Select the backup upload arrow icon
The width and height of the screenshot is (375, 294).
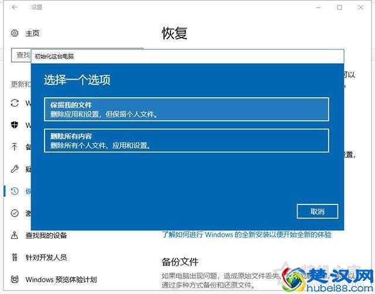click(x=15, y=147)
